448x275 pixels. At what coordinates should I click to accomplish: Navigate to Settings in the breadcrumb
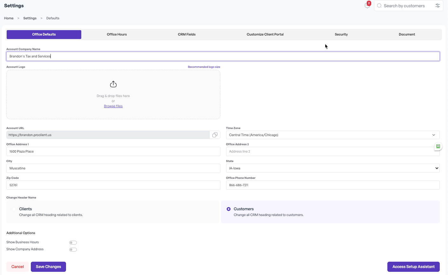(30, 18)
